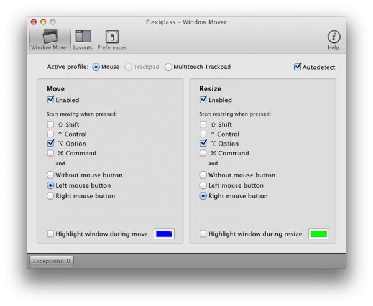Viewport: 373px width, 306px height.
Task: Select the Mouse active profile
Action: 96,67
